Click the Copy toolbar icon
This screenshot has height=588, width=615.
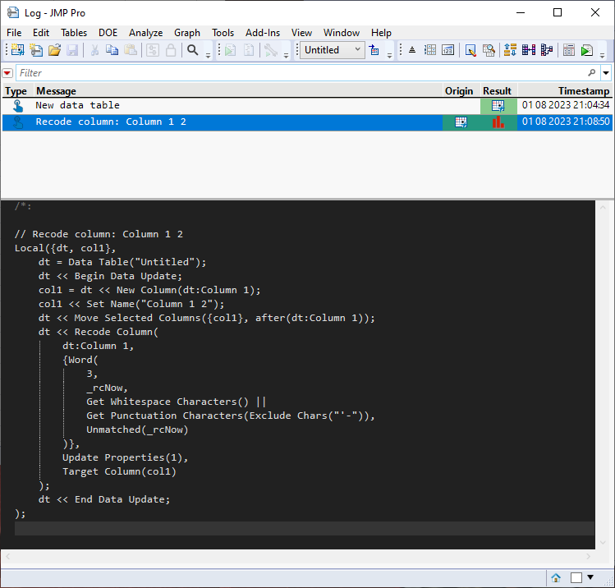[112, 50]
